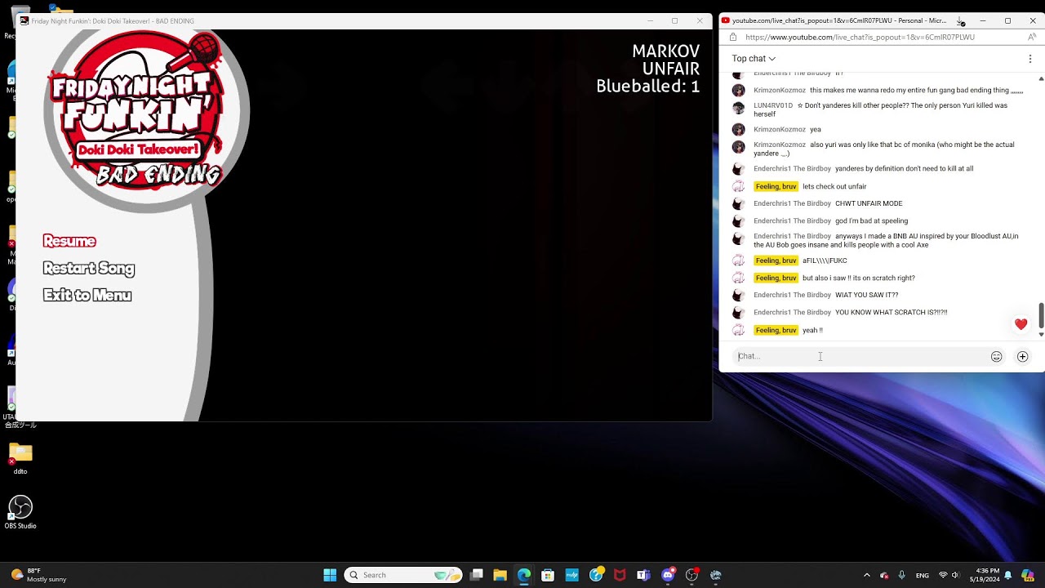Click the microphone tray icon
Image resolution: width=1045 pixels, height=588 pixels.
click(x=901, y=575)
